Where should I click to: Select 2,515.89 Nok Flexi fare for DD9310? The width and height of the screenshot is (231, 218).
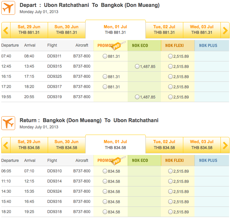point(170,171)
